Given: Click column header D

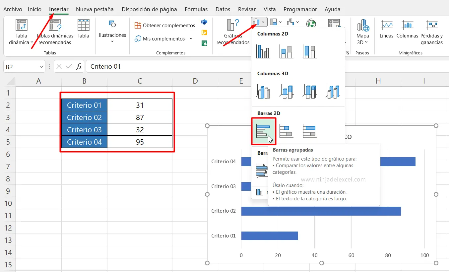Looking at the screenshot, I should click(x=195, y=81).
